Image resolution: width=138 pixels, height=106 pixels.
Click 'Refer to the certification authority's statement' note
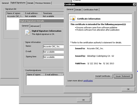tap(96, 43)
